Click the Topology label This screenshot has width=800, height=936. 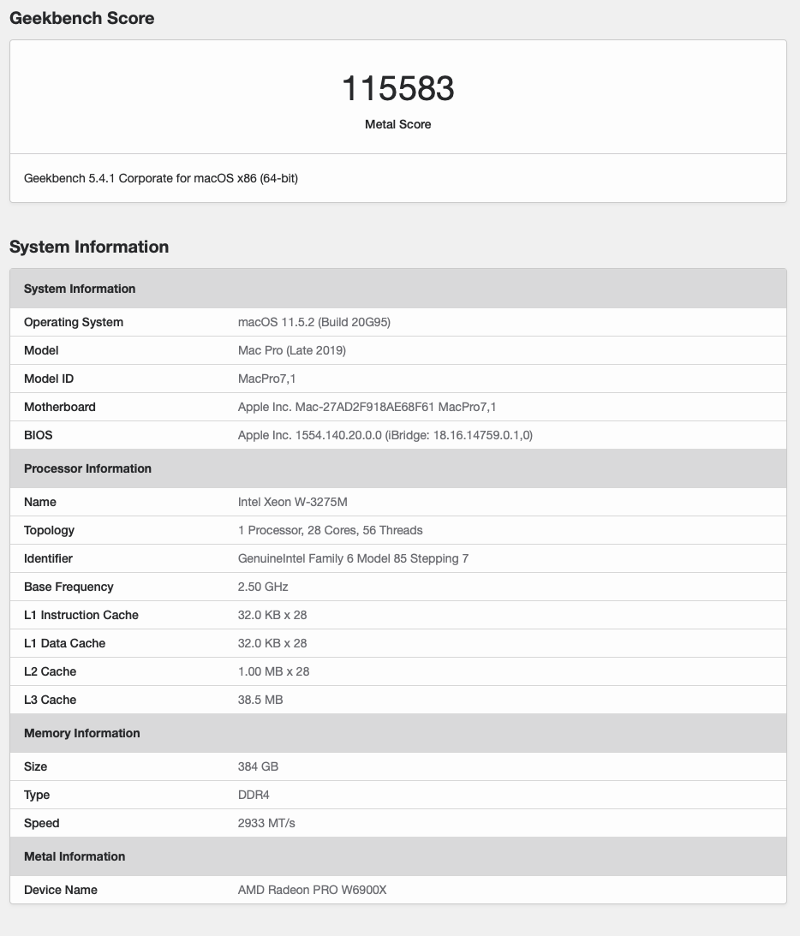tap(49, 530)
